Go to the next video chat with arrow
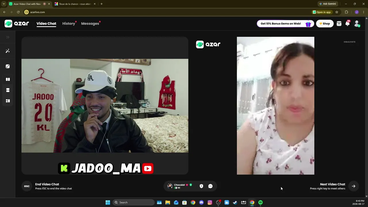The image size is (368, 207). (x=354, y=186)
